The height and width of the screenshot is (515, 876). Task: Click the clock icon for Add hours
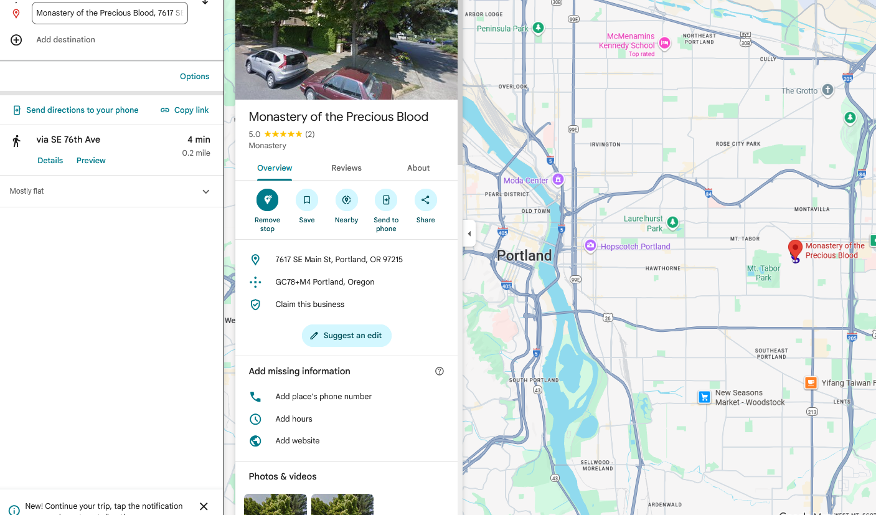click(x=255, y=419)
